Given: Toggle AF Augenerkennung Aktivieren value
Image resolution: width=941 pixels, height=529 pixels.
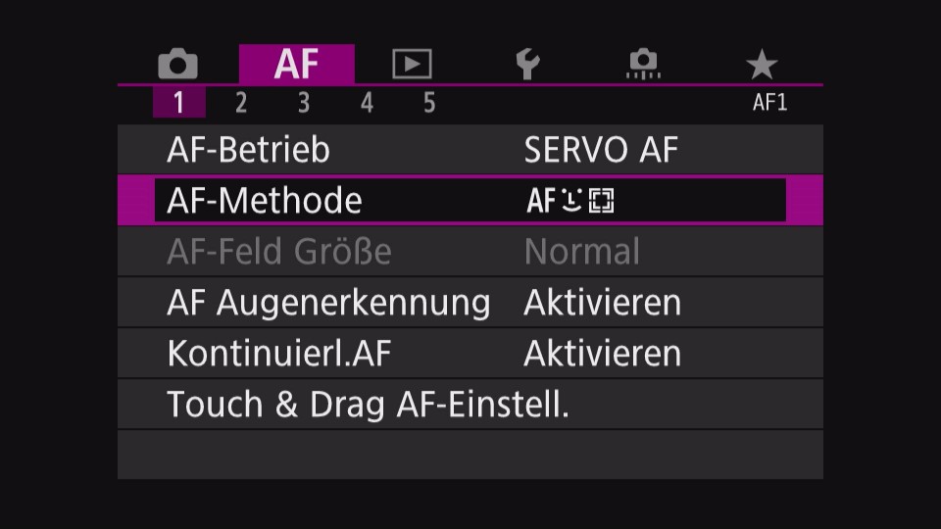Looking at the screenshot, I should tap(603, 303).
